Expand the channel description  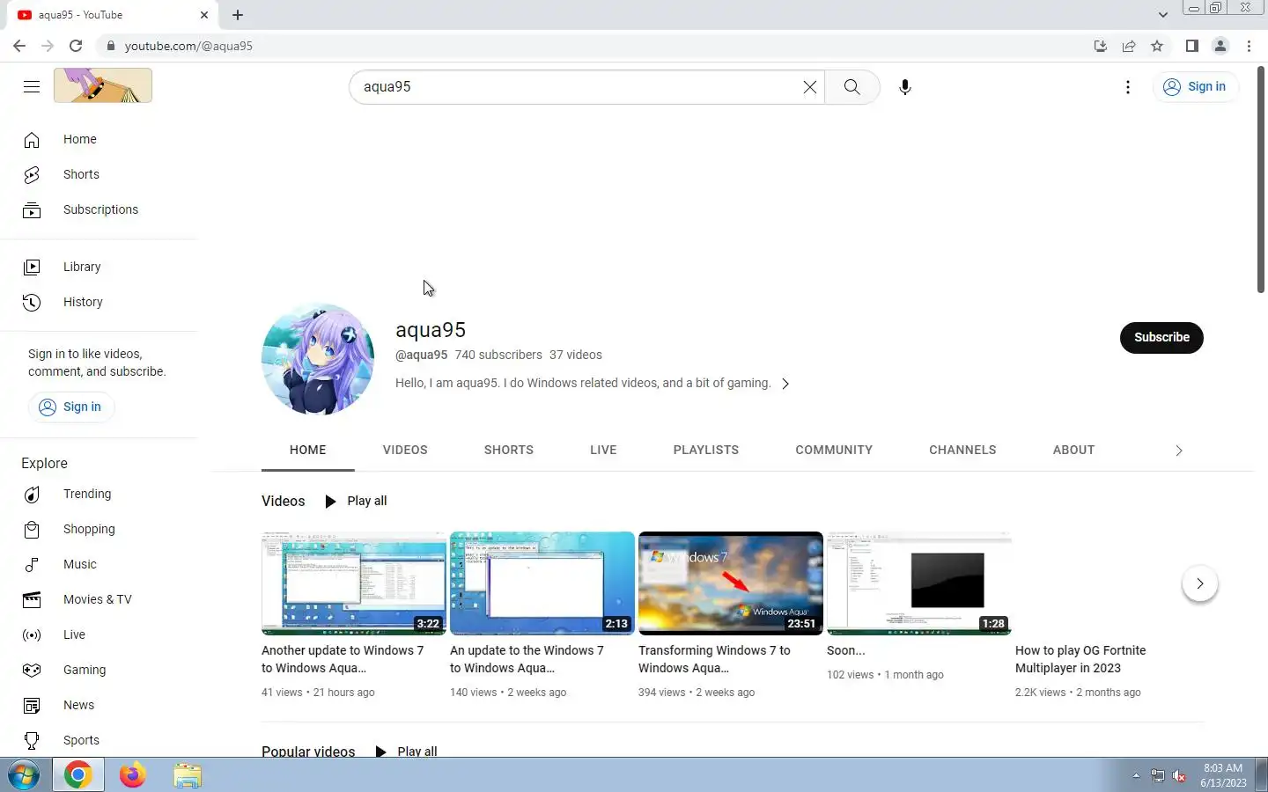785,384
